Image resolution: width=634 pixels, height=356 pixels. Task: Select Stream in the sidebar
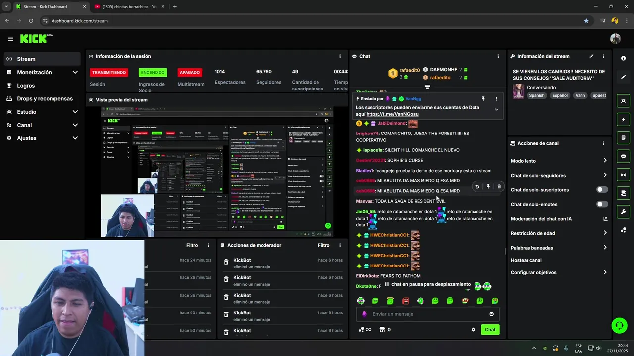pyautogui.click(x=42, y=59)
